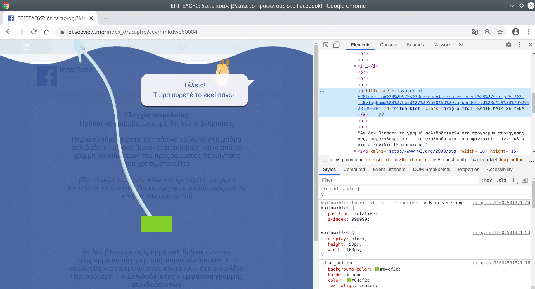
Task: Toggle the device toolbar icon
Action: tap(336, 45)
